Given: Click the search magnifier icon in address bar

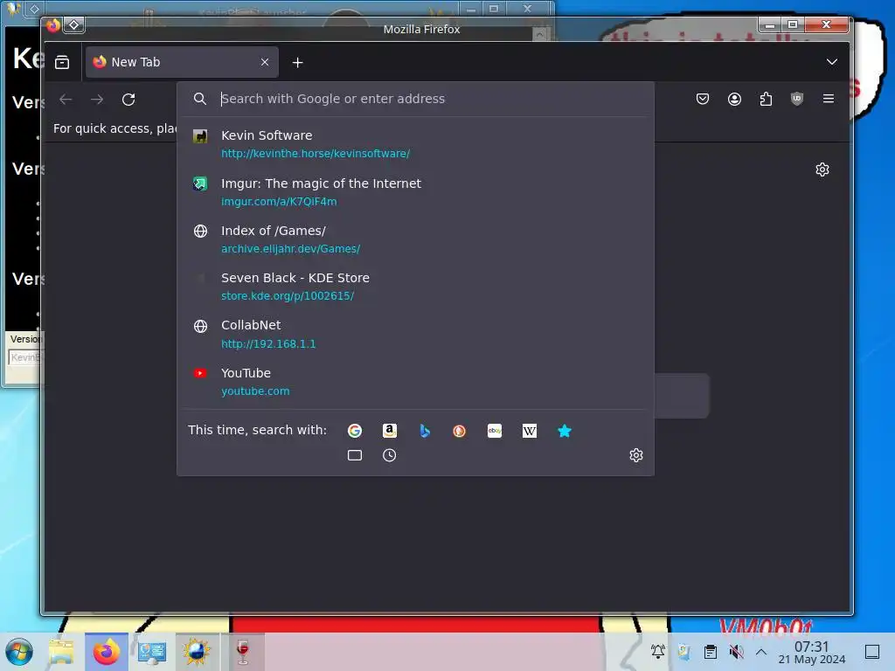Looking at the screenshot, I should click(200, 99).
